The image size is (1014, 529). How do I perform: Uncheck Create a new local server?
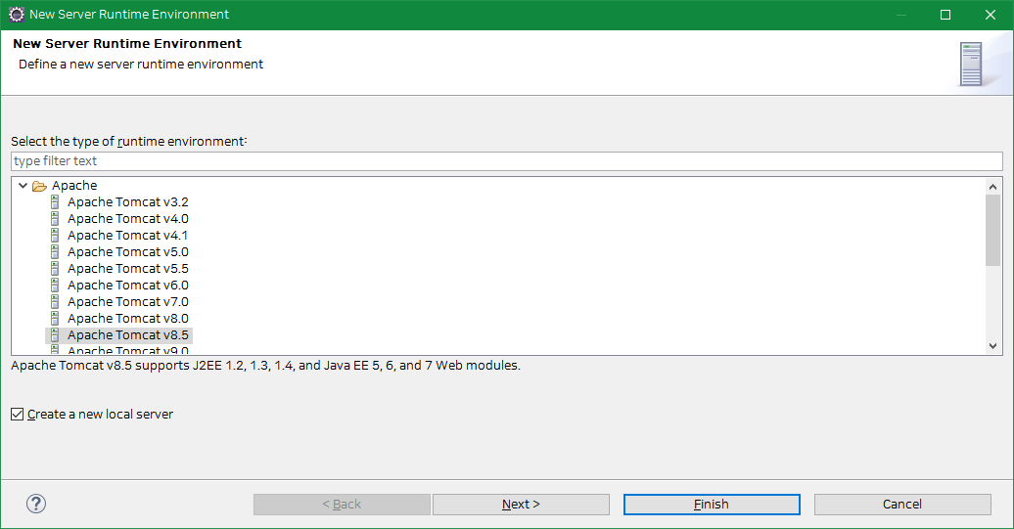coord(18,415)
